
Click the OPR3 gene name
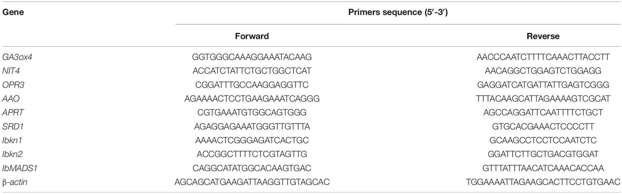point(13,85)
